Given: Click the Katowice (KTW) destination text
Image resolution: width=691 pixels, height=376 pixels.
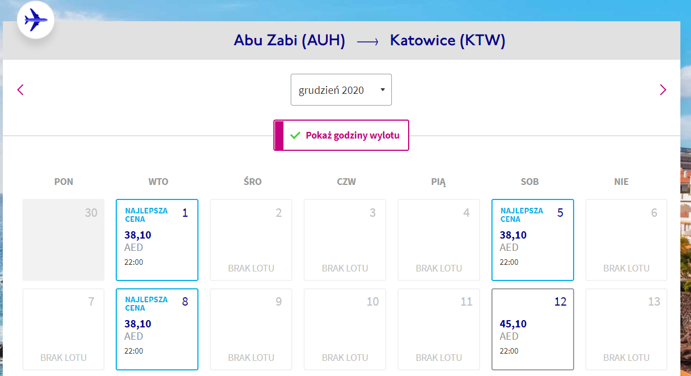Looking at the screenshot, I should tap(448, 40).
